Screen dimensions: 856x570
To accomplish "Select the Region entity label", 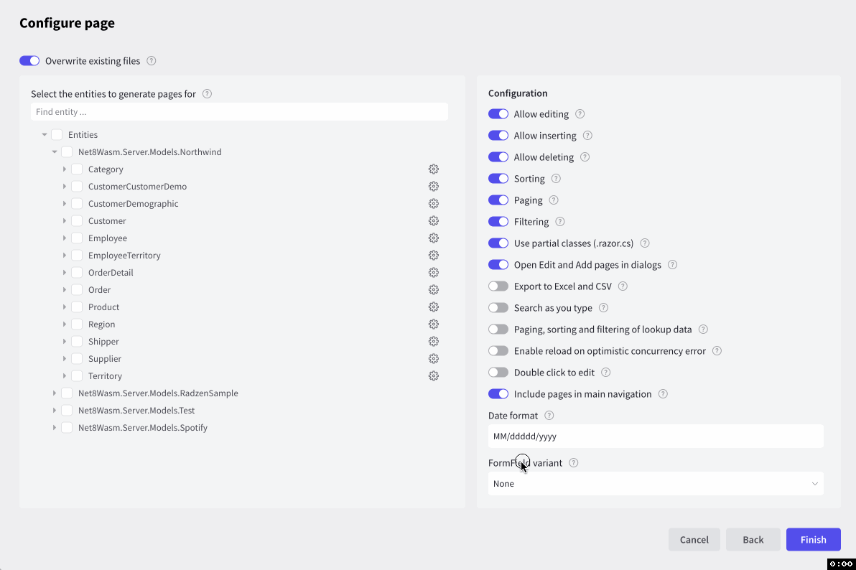I will (x=101, y=324).
